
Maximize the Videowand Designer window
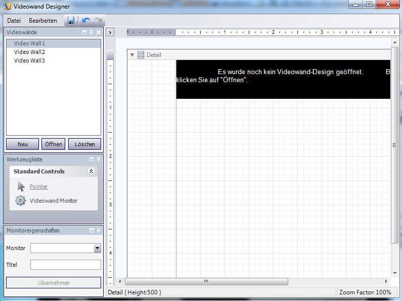click(x=369, y=5)
